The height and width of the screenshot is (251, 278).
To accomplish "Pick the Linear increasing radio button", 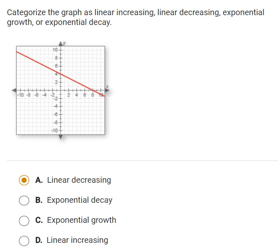I will (24, 241).
